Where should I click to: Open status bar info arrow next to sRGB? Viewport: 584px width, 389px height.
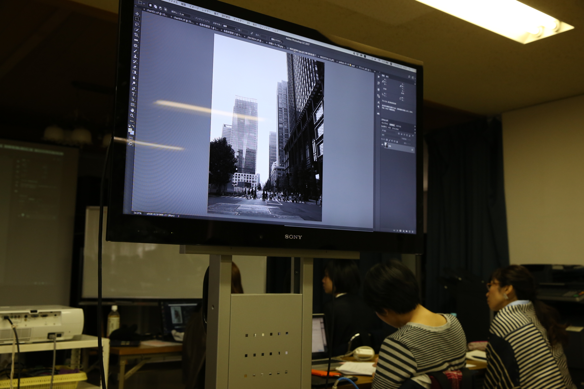coord(179,216)
